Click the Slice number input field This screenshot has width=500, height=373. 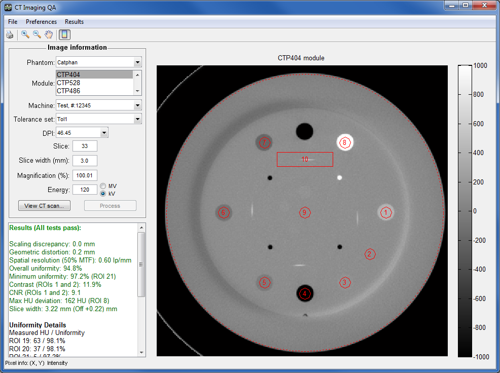pyautogui.click(x=85, y=146)
